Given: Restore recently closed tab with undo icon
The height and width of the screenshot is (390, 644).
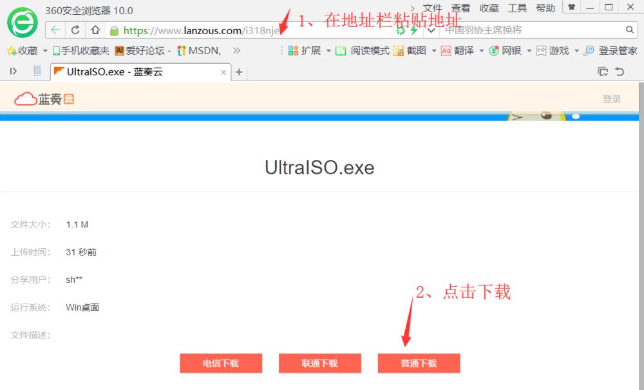Looking at the screenshot, I should [620, 72].
